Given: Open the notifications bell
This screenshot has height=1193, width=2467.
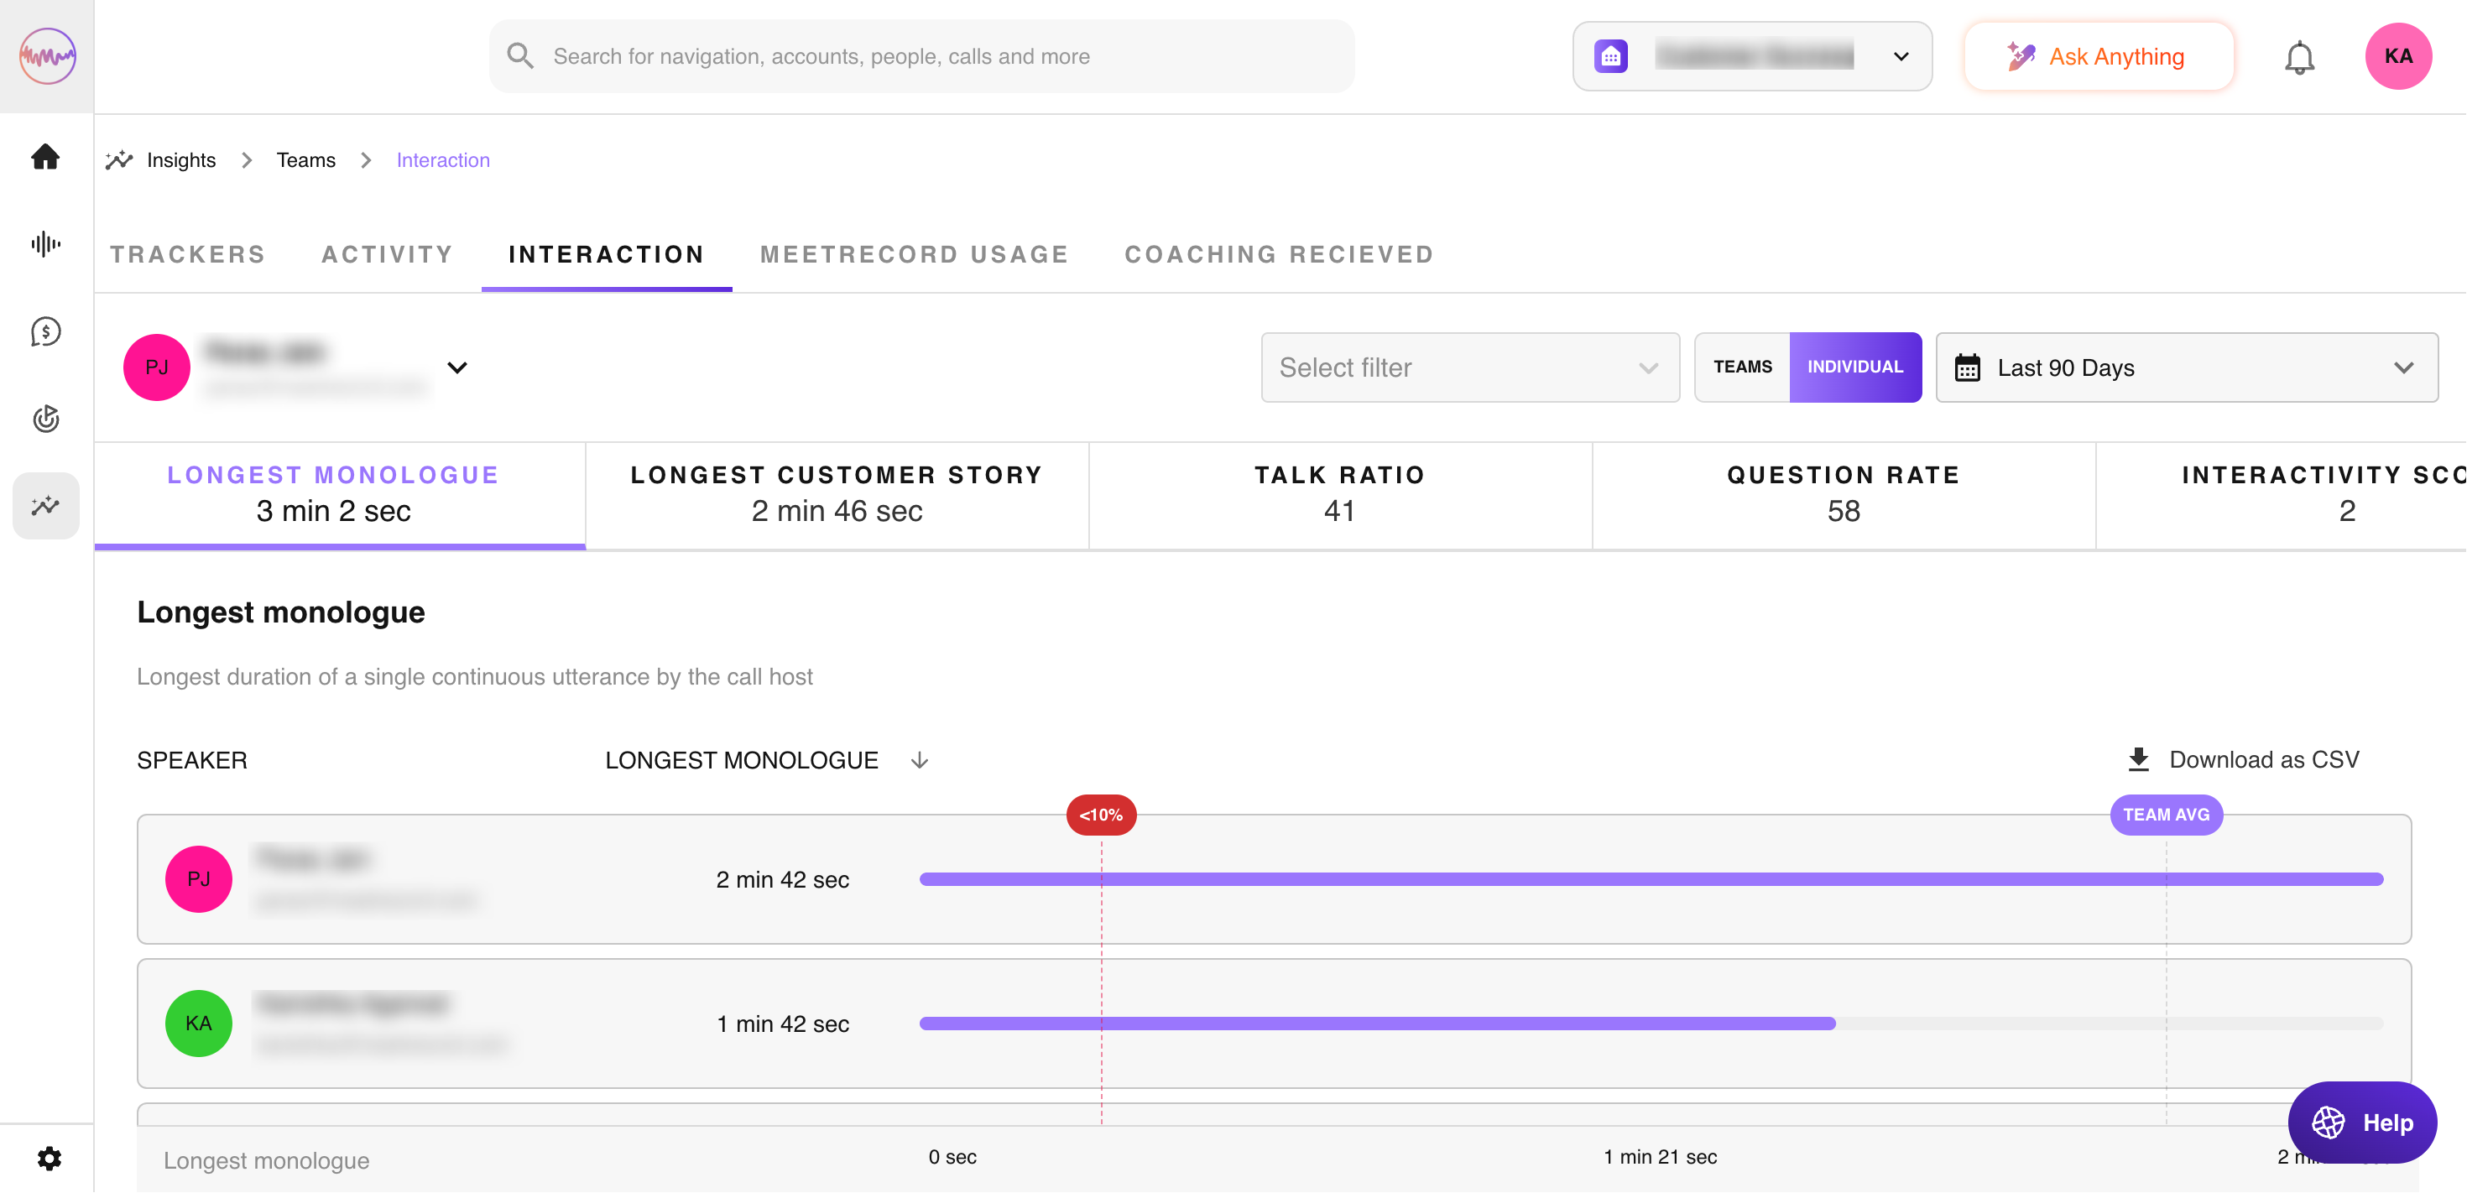Looking at the screenshot, I should [x=2298, y=57].
